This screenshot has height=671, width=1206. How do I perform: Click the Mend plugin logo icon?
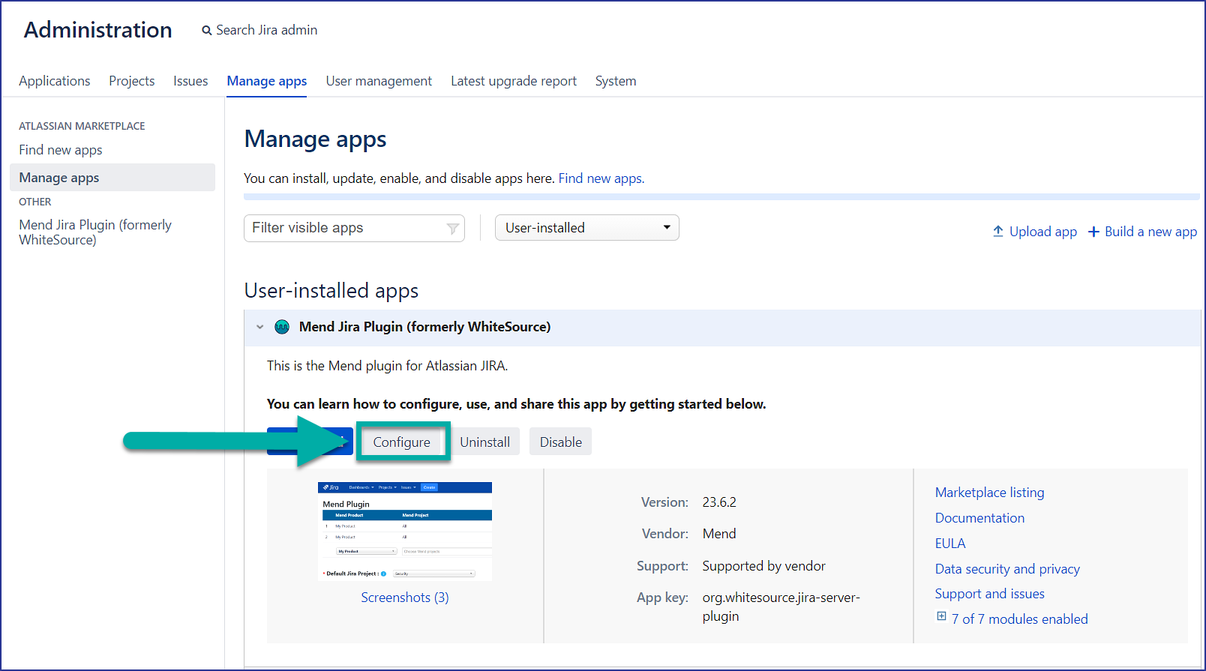click(282, 327)
